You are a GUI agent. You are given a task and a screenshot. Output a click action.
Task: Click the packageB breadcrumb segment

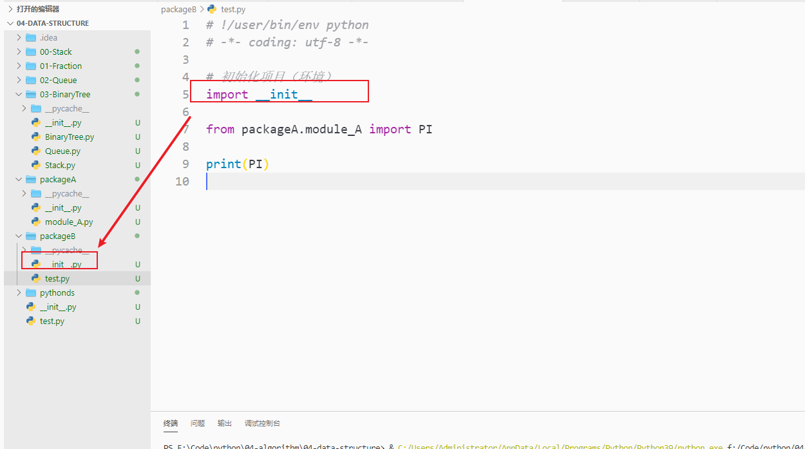tap(178, 9)
